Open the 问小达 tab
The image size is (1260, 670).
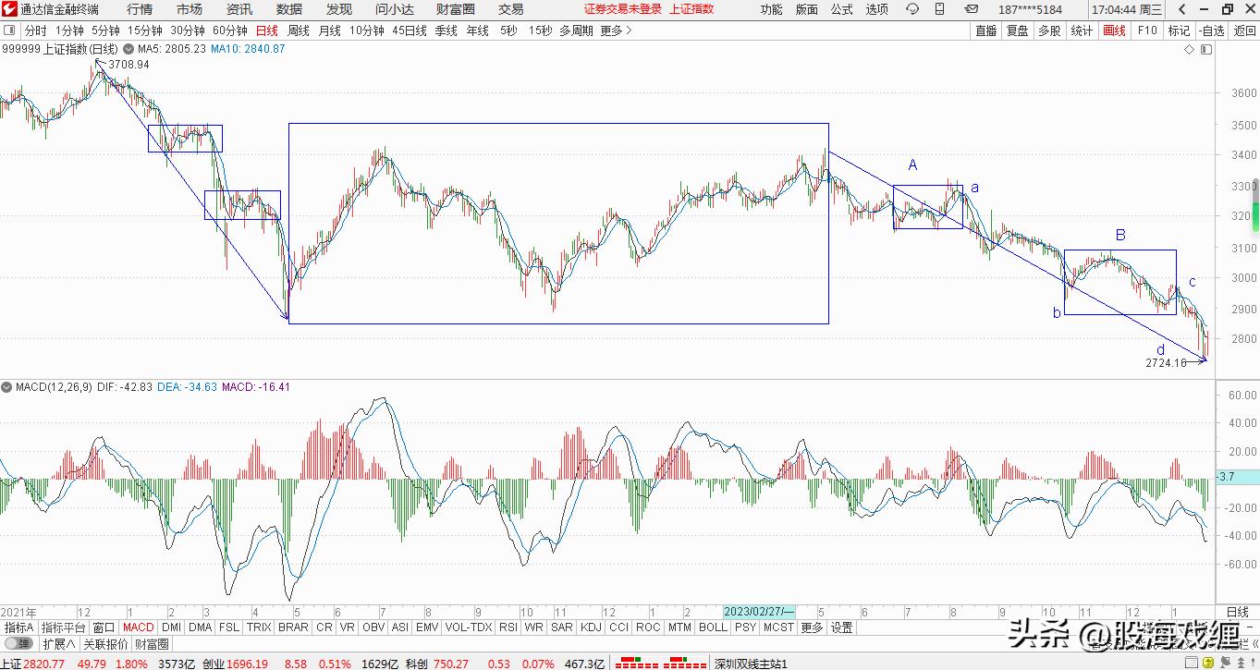(x=395, y=9)
